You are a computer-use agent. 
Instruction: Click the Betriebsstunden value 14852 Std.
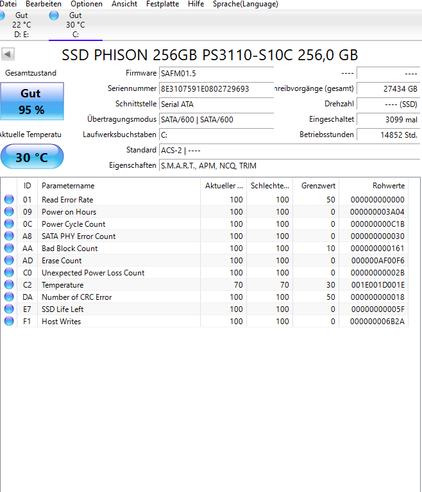point(389,135)
